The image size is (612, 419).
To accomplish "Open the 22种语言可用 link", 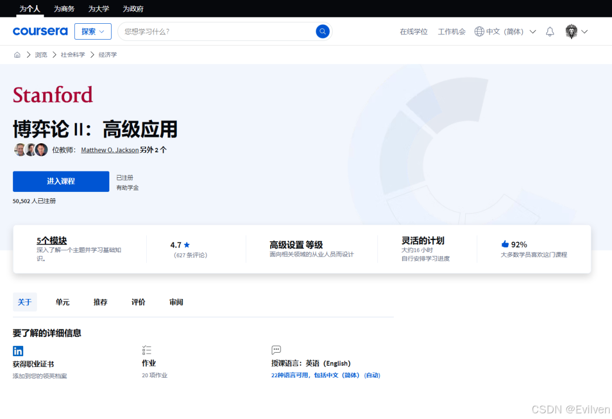I will point(325,375).
